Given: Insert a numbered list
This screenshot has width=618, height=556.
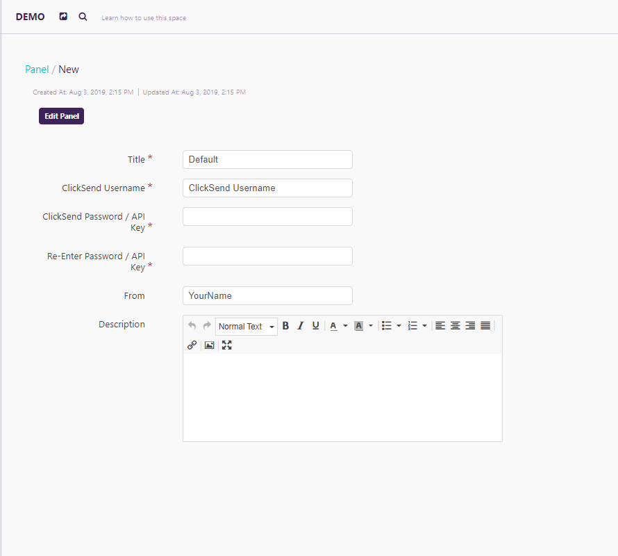Looking at the screenshot, I should (x=412, y=325).
